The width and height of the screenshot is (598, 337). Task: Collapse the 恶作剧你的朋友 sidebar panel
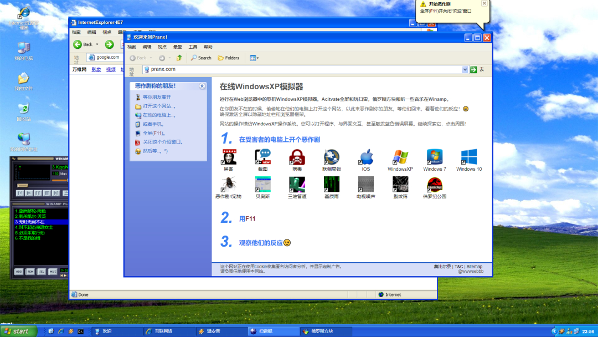click(202, 86)
